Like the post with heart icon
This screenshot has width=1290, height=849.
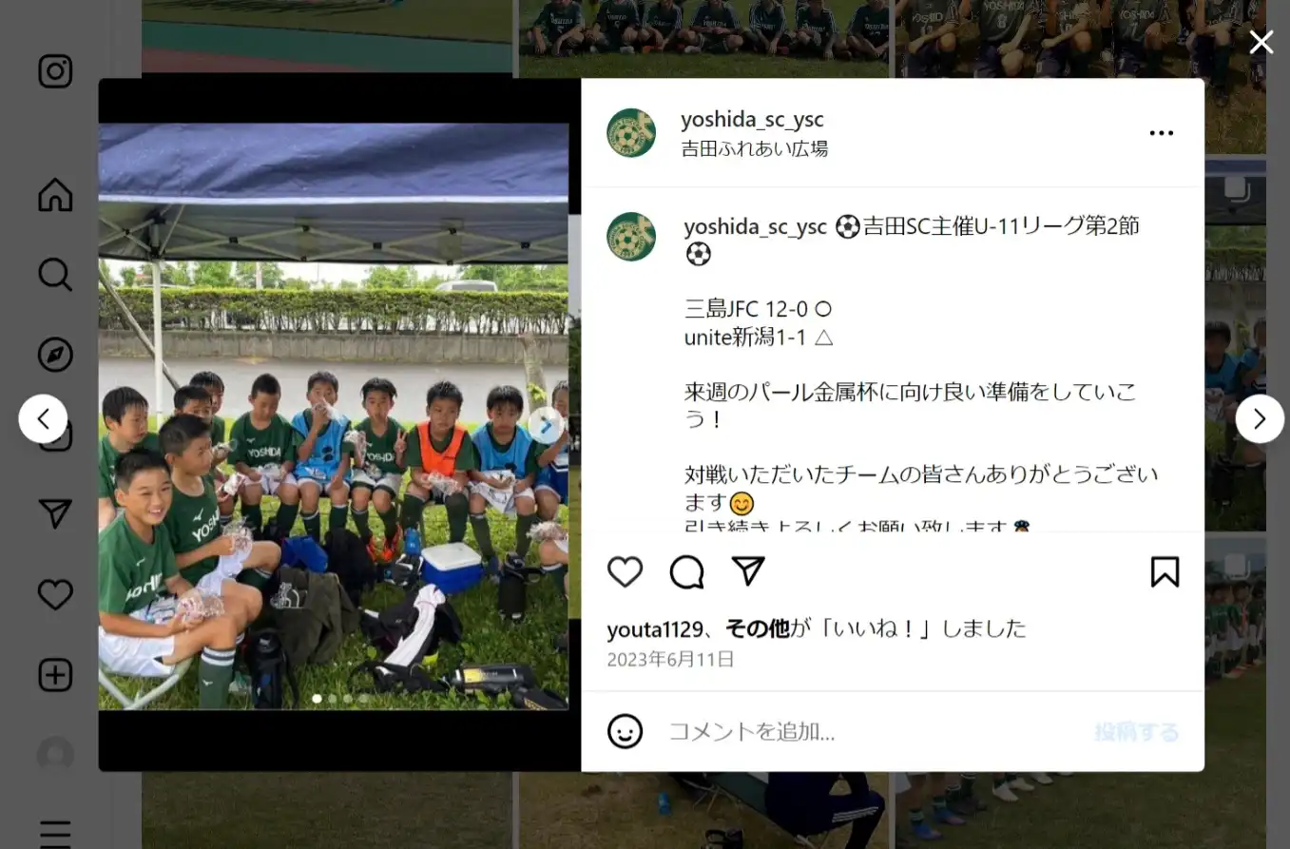pyautogui.click(x=625, y=571)
